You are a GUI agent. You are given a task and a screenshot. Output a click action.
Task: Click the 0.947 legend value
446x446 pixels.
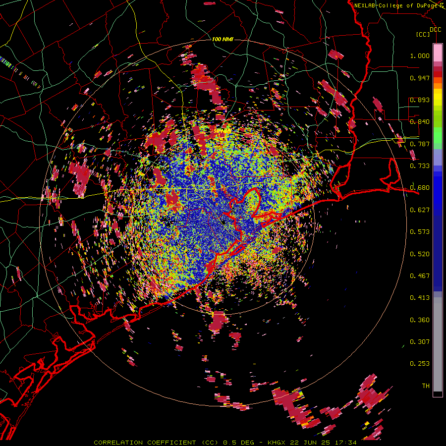pos(420,78)
